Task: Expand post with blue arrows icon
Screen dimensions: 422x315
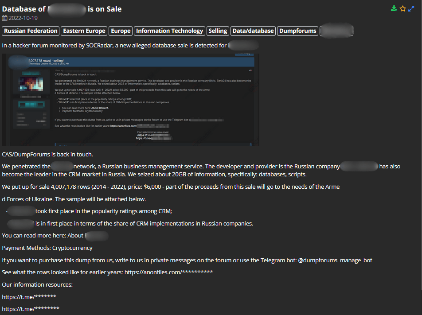Action: (411, 8)
